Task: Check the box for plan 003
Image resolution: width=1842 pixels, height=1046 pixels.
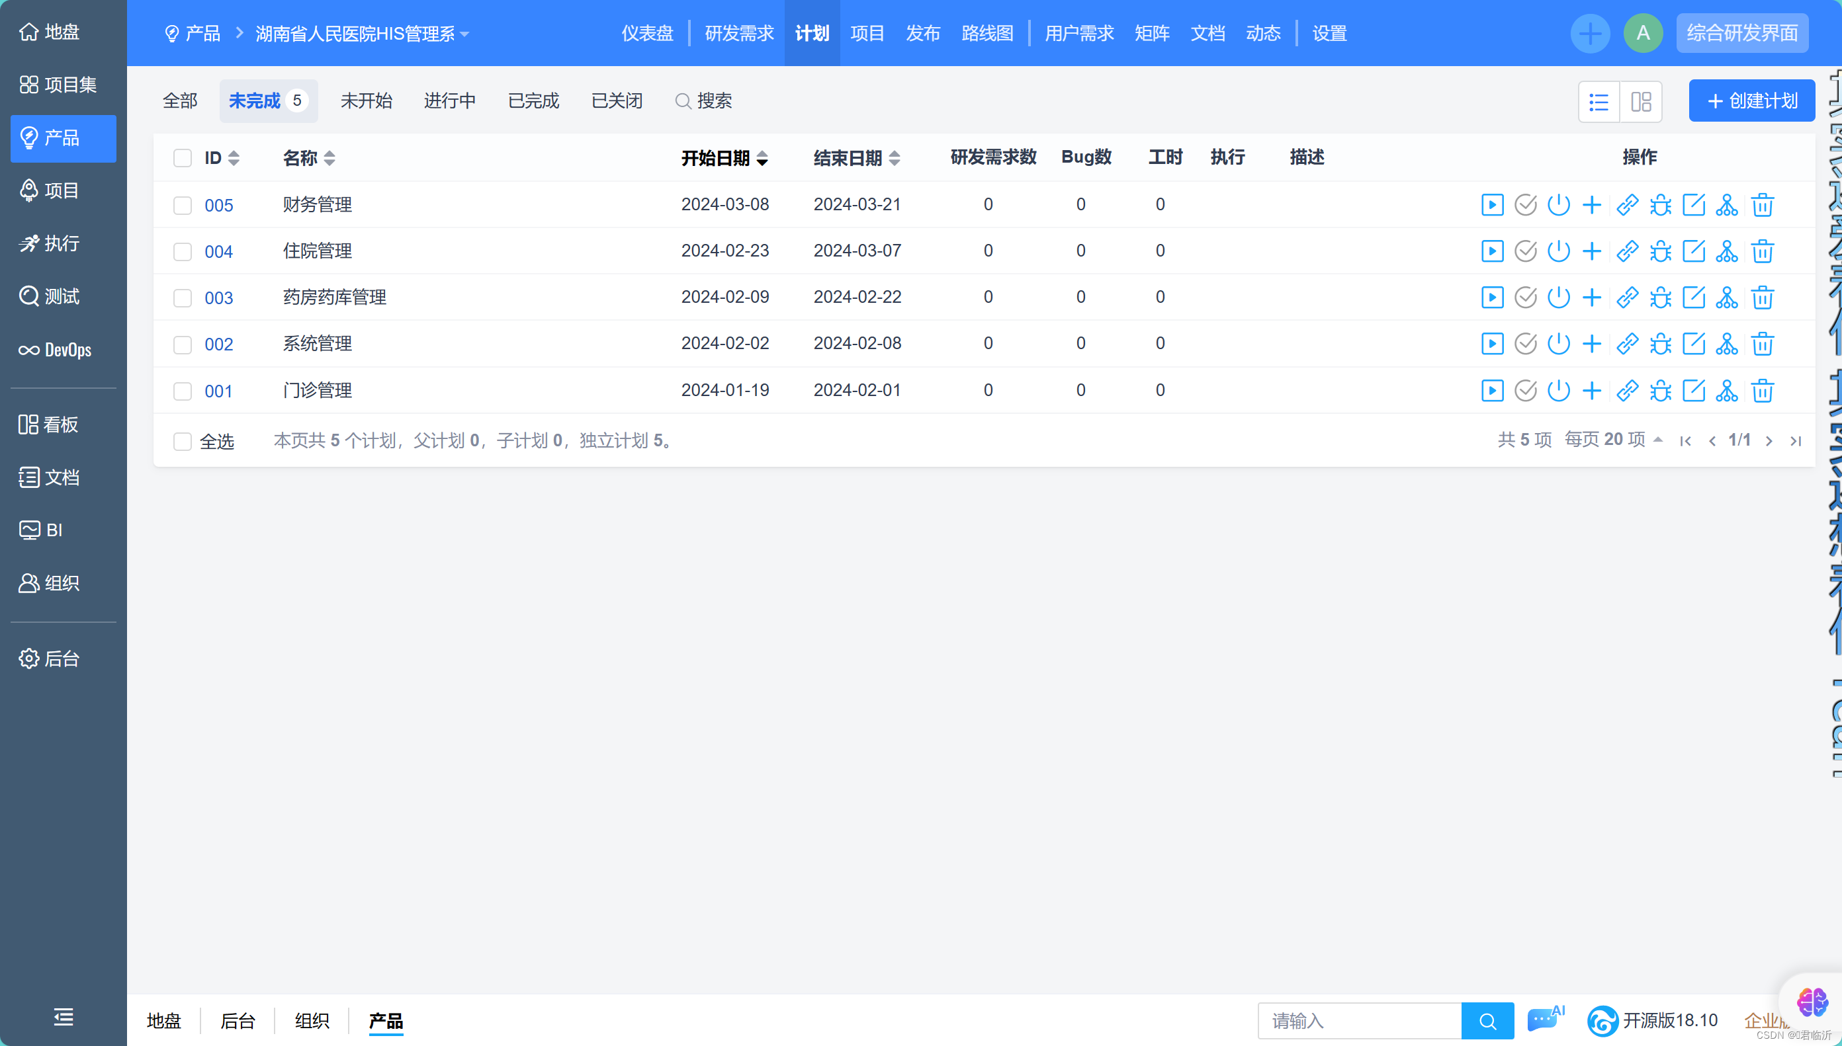Action: coord(183,298)
